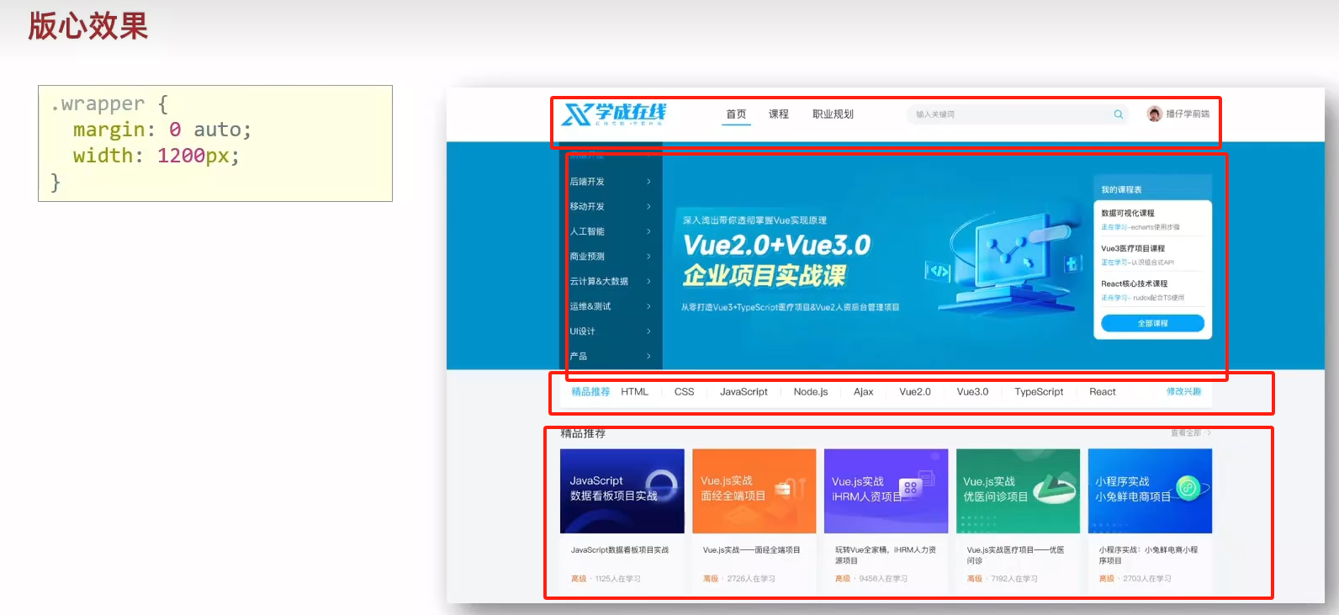Viewport: 1339px width, 615px height.
Task: Click the 我的课程表 header
Action: click(1121, 189)
